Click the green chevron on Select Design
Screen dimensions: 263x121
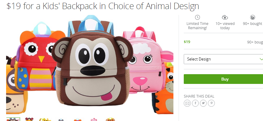(x=261, y=59)
